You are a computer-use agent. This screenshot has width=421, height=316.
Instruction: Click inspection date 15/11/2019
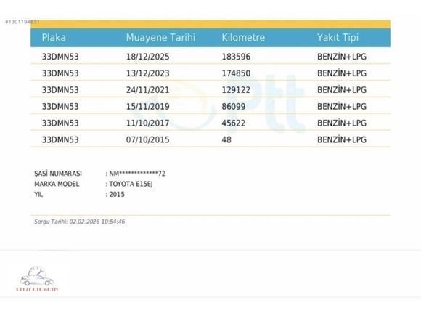147,107
